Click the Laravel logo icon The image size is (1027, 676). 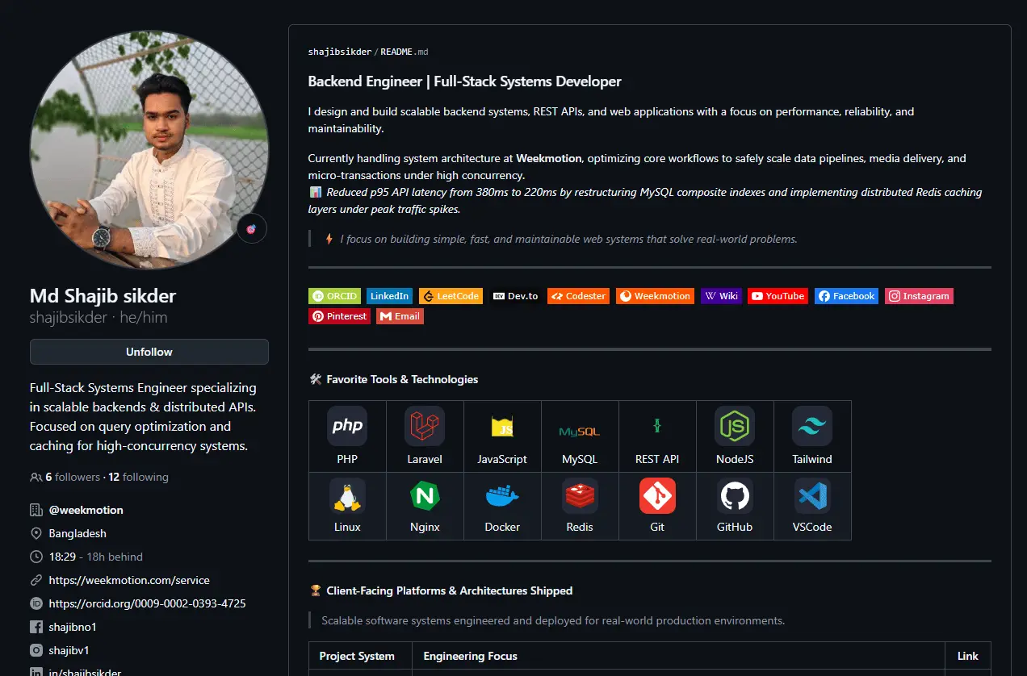click(x=425, y=426)
